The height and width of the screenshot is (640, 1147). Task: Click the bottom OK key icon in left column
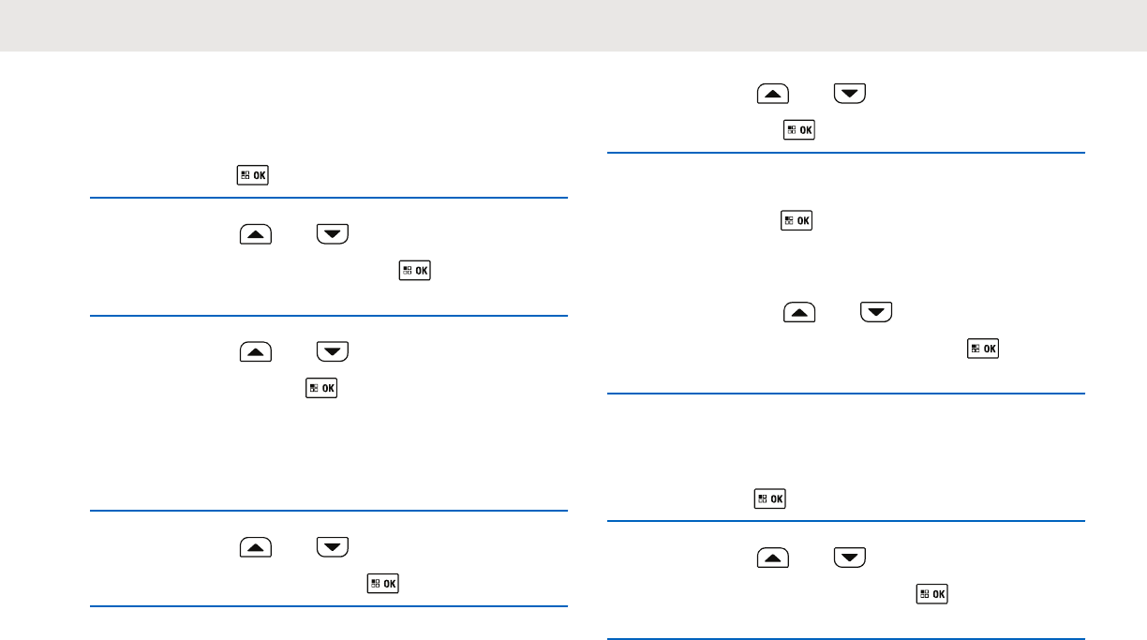pos(383,583)
